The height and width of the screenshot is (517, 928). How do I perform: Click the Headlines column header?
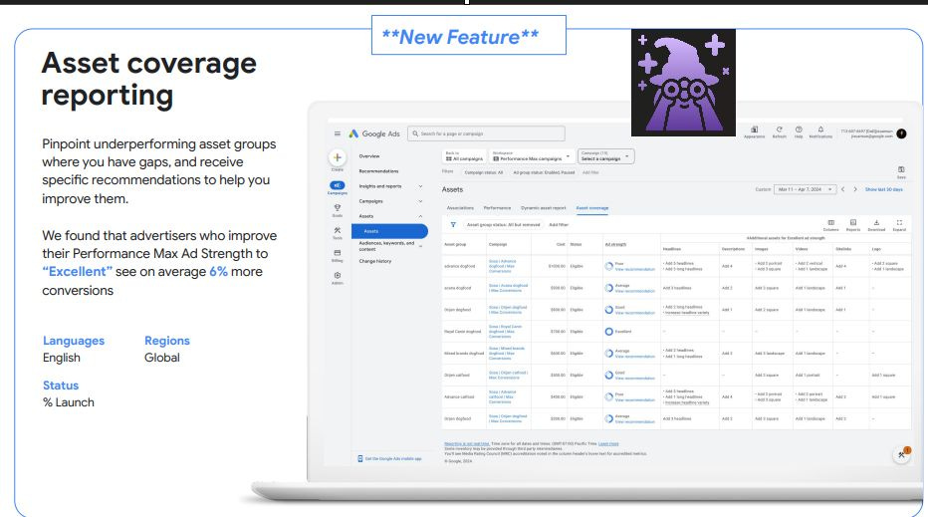672,249
